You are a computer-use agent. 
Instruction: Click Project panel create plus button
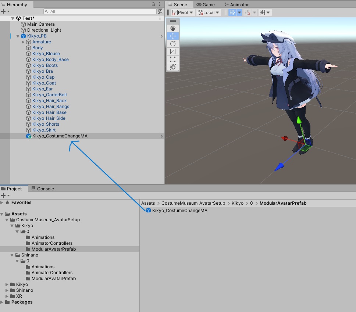tap(3, 196)
